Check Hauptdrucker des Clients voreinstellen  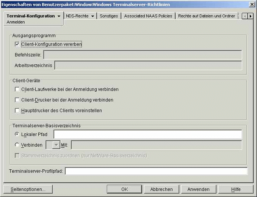click(x=17, y=111)
